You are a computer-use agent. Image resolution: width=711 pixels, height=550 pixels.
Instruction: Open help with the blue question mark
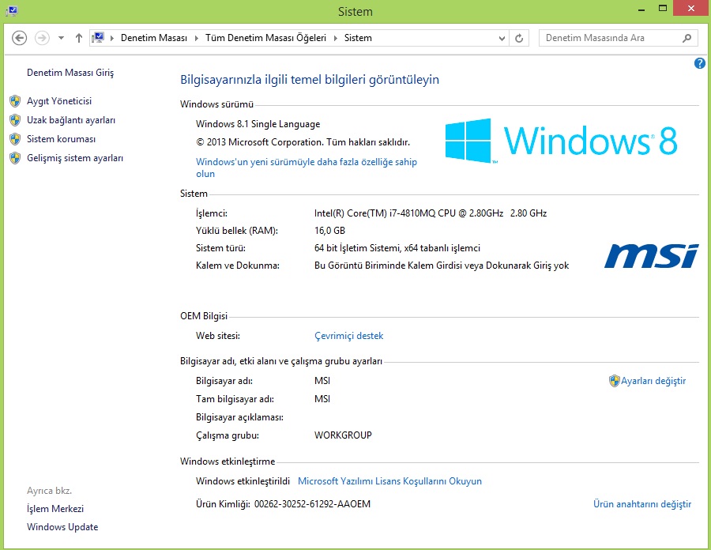700,63
